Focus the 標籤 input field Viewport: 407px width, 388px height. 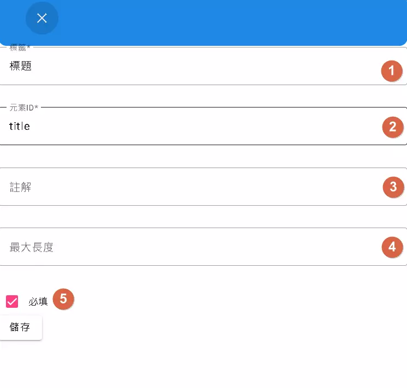click(191, 67)
